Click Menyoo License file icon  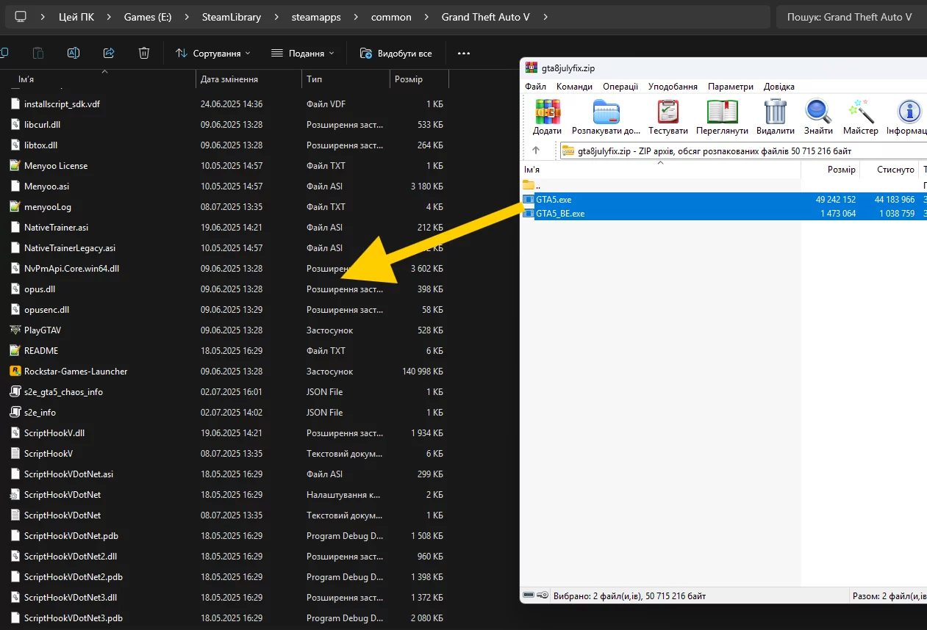[x=15, y=166]
